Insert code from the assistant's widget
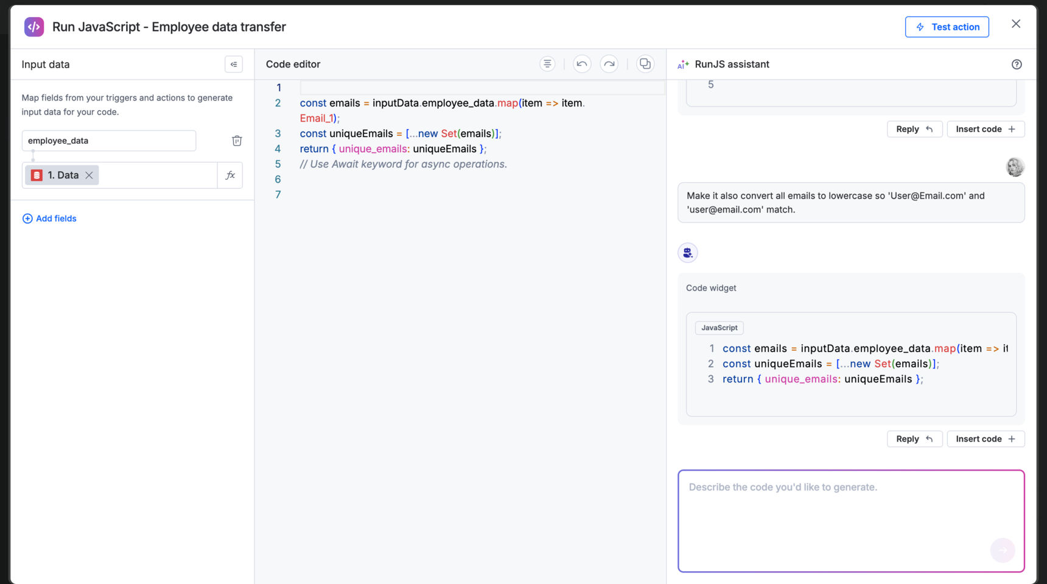 (985, 438)
